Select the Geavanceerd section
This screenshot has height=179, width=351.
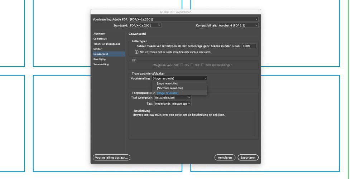point(109,54)
